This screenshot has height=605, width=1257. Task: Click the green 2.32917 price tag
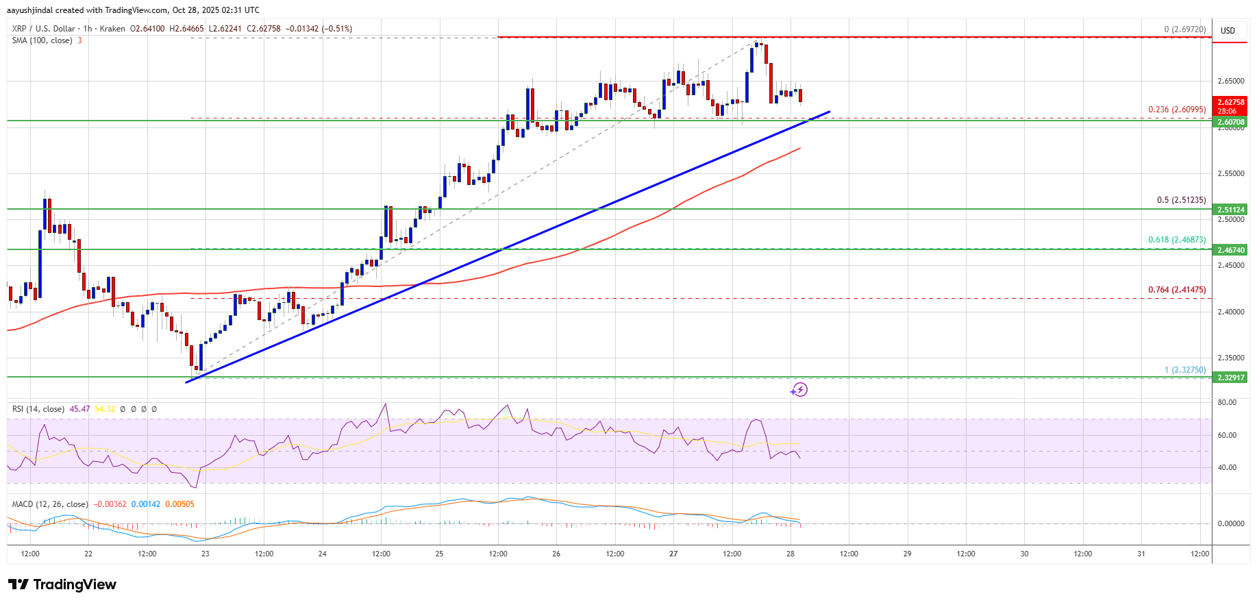click(1230, 378)
